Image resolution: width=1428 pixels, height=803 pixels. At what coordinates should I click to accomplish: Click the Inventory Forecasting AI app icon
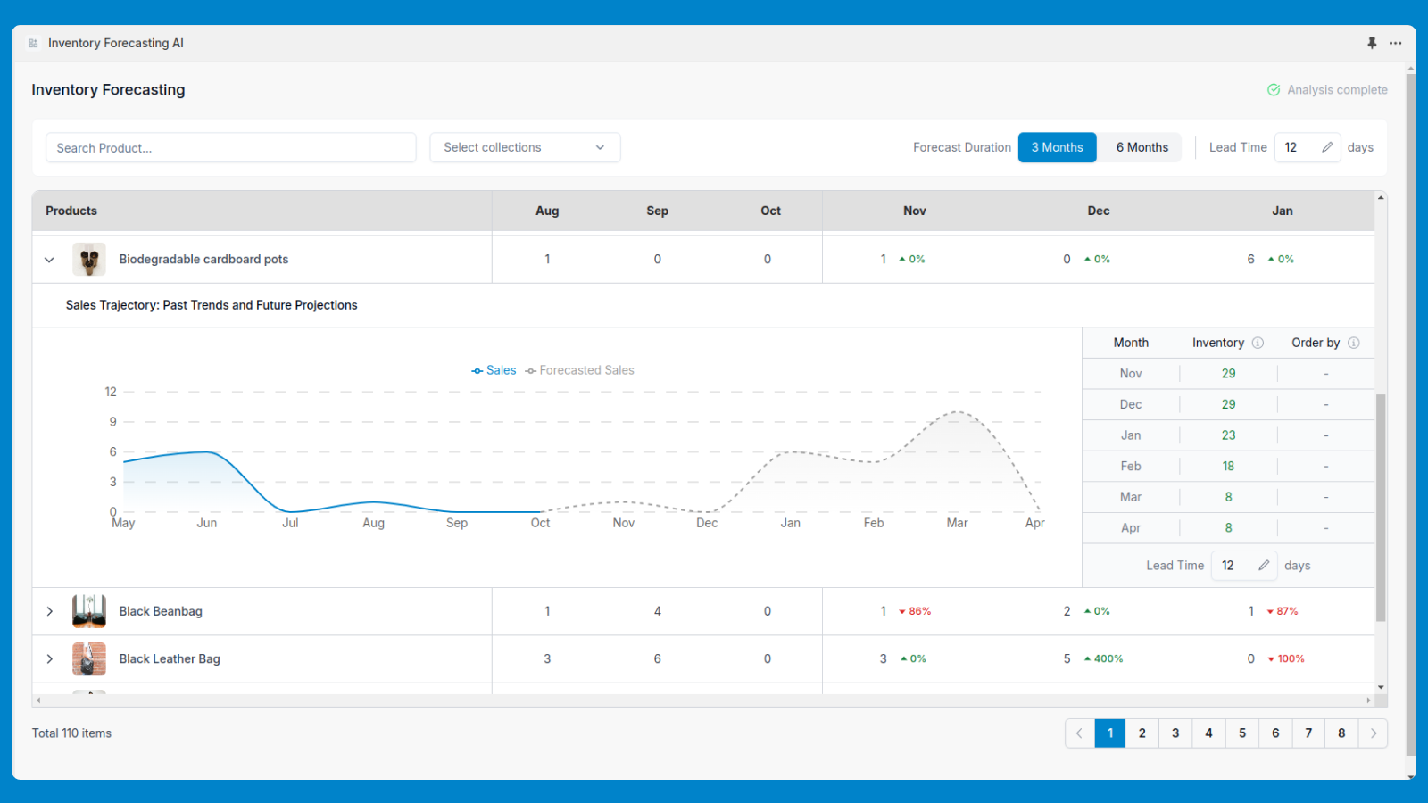33,43
